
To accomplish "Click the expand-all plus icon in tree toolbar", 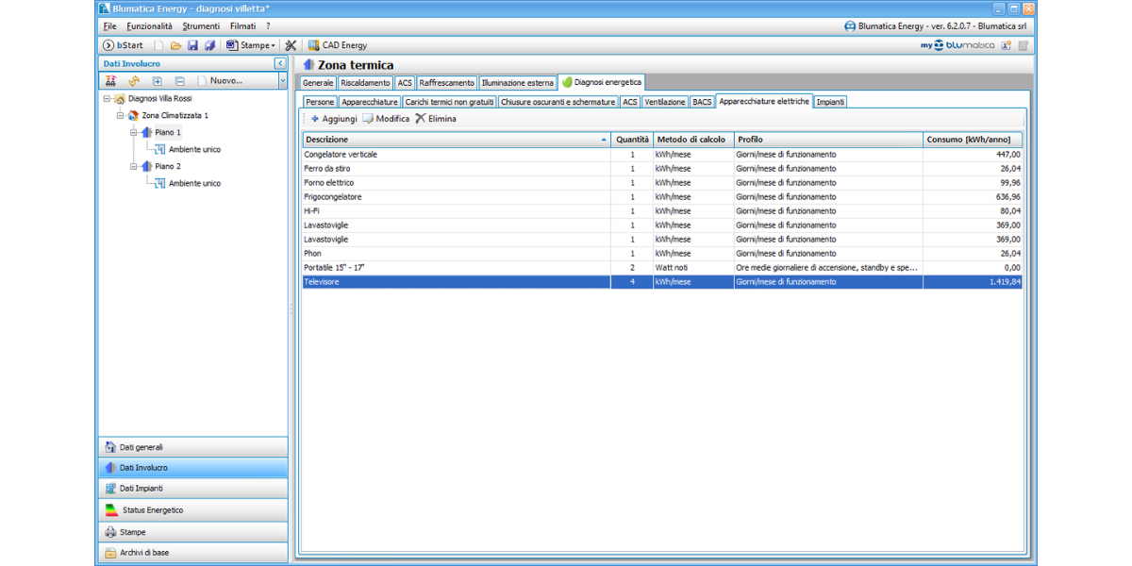I will point(157,81).
